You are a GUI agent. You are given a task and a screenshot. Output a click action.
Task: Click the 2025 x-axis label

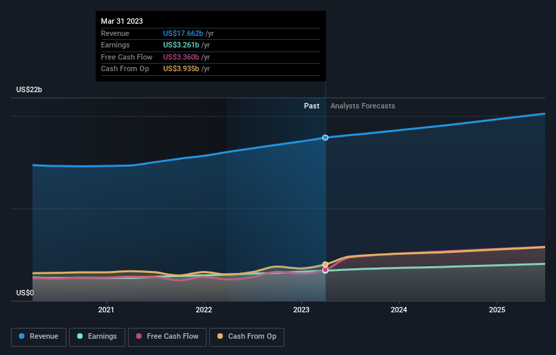pos(497,310)
